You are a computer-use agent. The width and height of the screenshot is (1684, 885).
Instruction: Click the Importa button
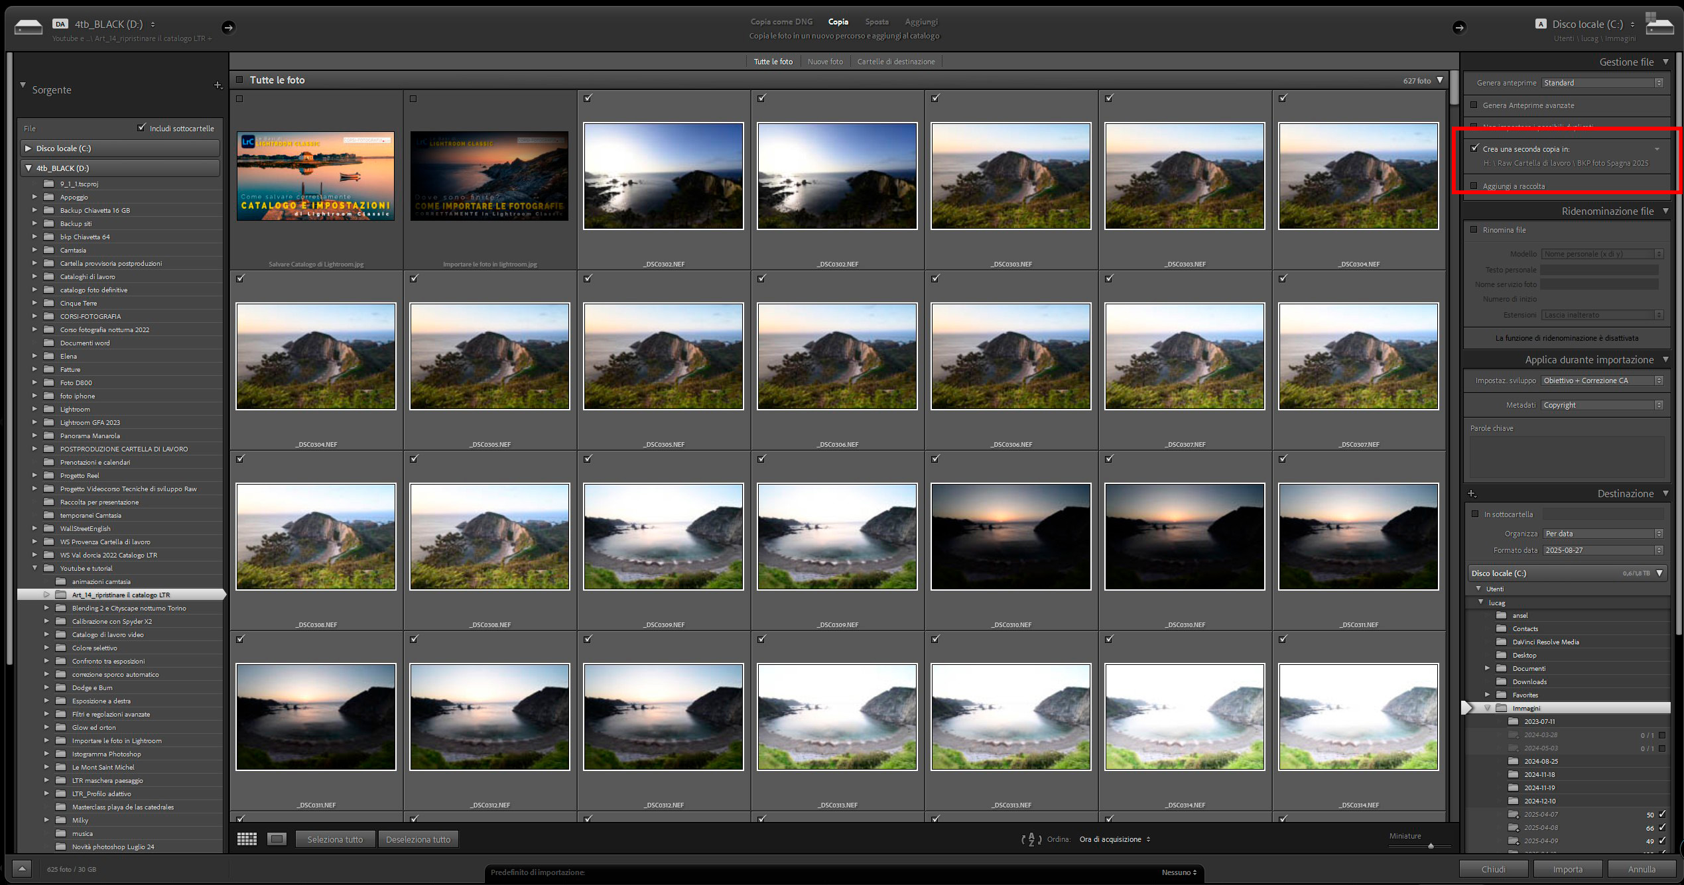[x=1567, y=869]
